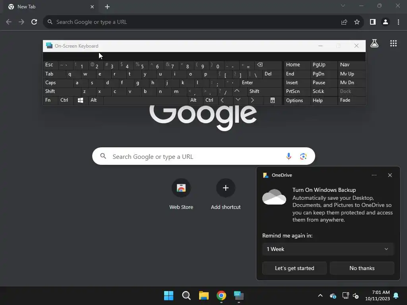Toggle the right Shift key on On-Screen Keyboard

(264, 91)
